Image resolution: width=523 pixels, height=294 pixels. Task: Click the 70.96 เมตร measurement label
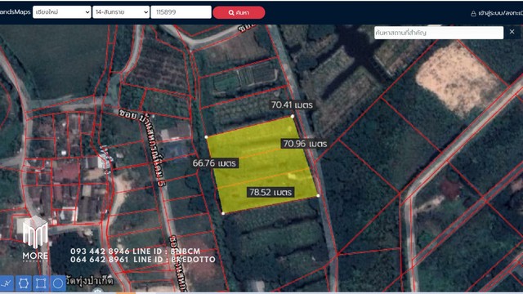[305, 144]
